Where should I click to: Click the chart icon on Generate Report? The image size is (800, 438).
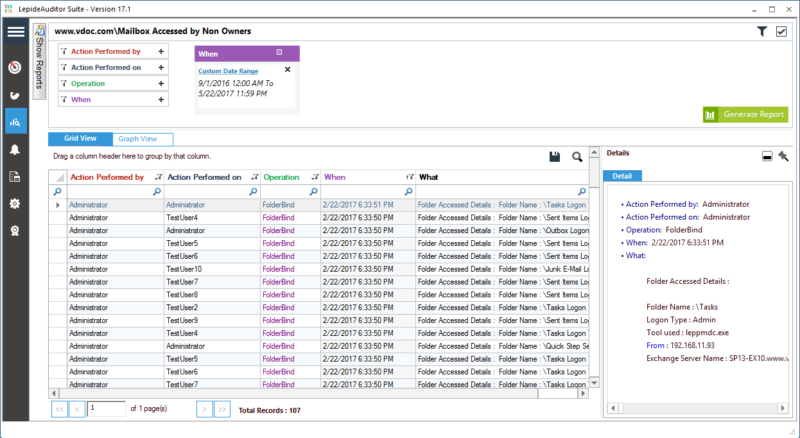coord(710,115)
